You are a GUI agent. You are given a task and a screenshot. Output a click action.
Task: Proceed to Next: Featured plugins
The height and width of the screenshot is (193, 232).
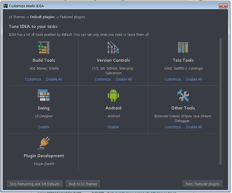[x=202, y=184]
